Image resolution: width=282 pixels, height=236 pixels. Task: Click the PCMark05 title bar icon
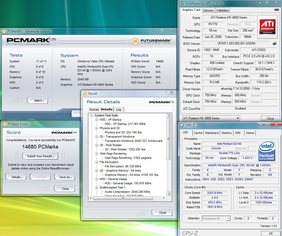[x=4, y=31]
